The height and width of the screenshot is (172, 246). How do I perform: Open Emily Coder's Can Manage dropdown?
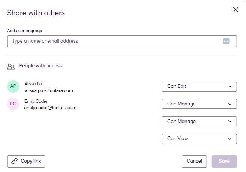point(199,104)
